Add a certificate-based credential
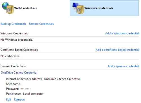141x103 pixels. (x=117, y=50)
